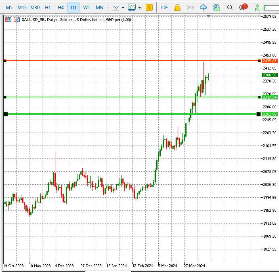The width and height of the screenshot is (279, 272).
Task: Toggle the MN monthly timeframe
Action: [x=99, y=7]
